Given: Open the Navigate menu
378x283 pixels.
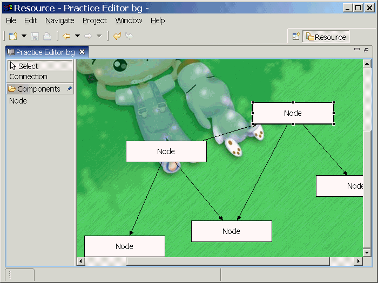Looking at the screenshot, I should tap(59, 20).
